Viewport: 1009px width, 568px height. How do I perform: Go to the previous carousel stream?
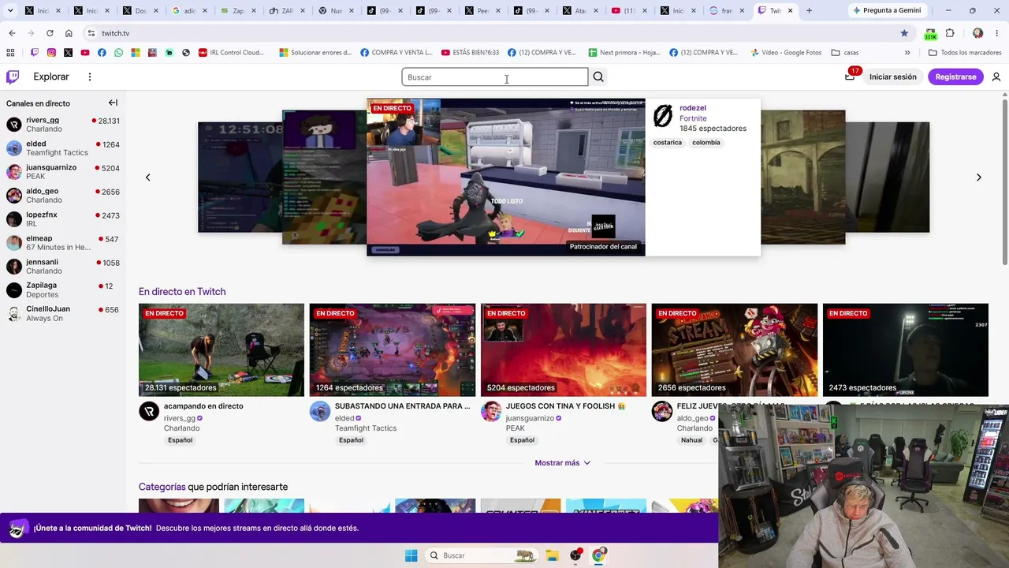pyautogui.click(x=147, y=177)
